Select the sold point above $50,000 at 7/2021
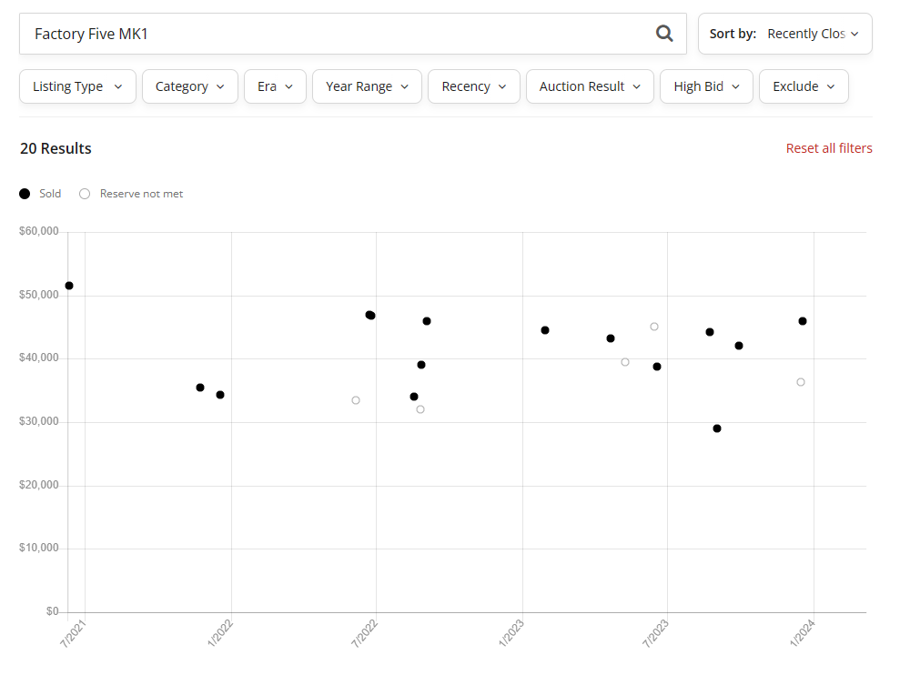Screen dimensions: 900x675 click(69, 286)
